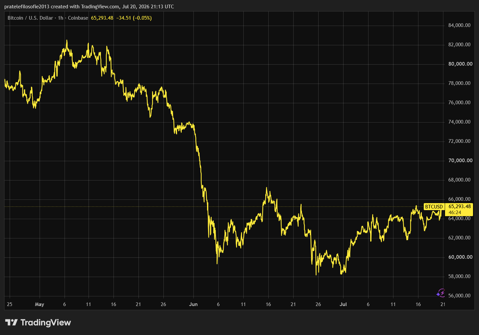479x335 pixels.
Task: Click the May label on time axis
Action: point(39,304)
